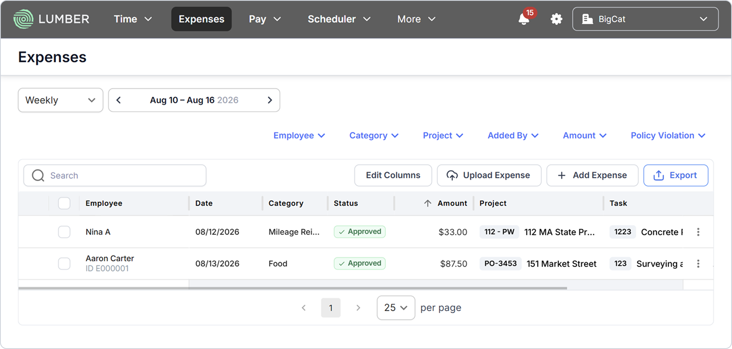This screenshot has width=732, height=349.
Task: Click the Export button
Action: click(x=675, y=175)
